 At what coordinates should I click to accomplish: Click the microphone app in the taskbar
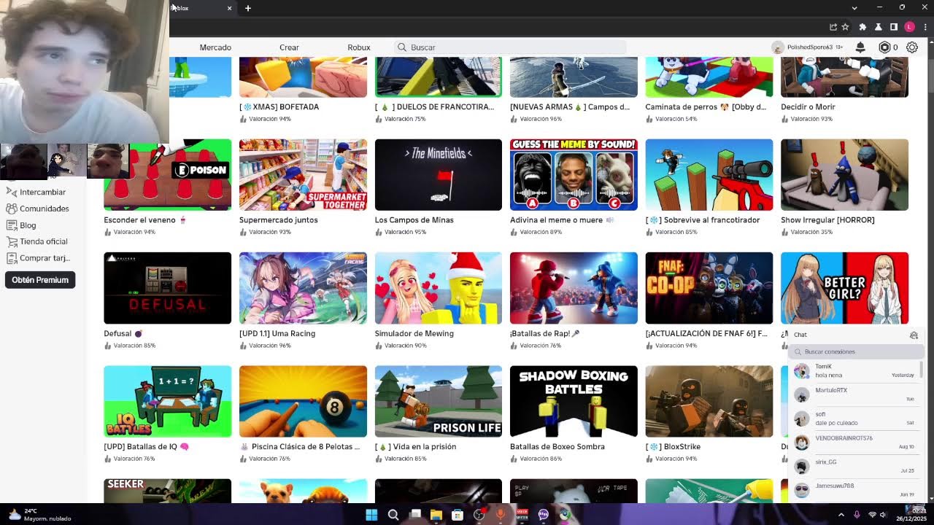501,515
